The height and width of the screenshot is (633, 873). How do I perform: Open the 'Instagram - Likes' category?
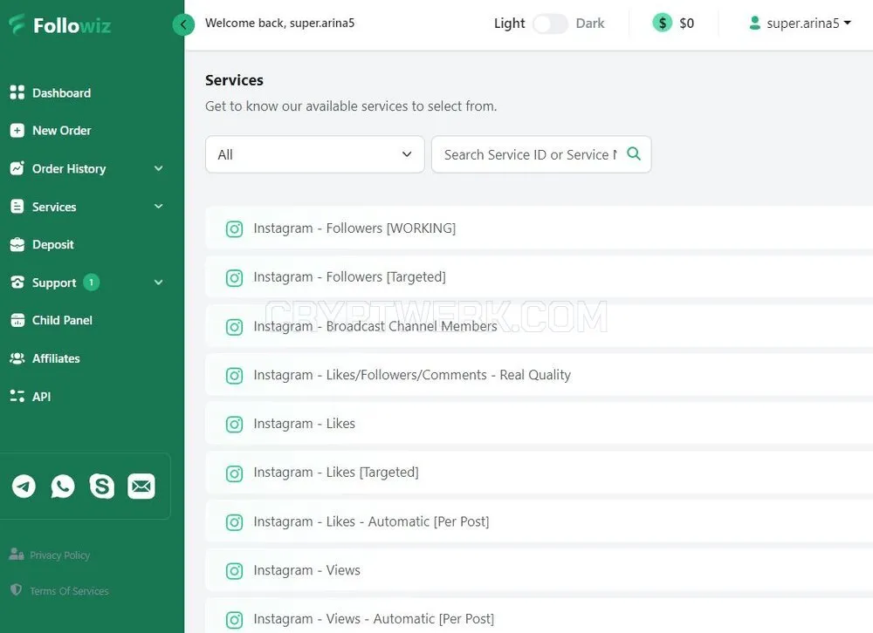[539, 424]
